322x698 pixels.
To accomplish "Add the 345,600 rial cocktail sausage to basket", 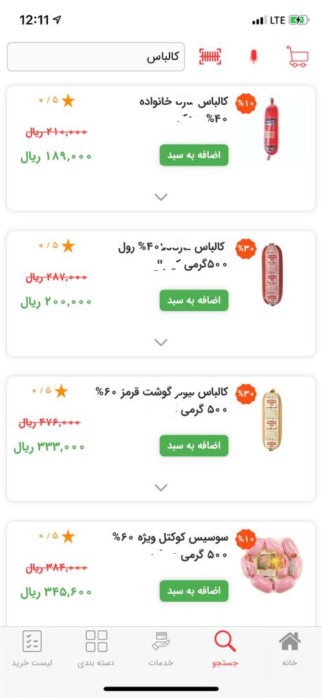I will (x=194, y=591).
